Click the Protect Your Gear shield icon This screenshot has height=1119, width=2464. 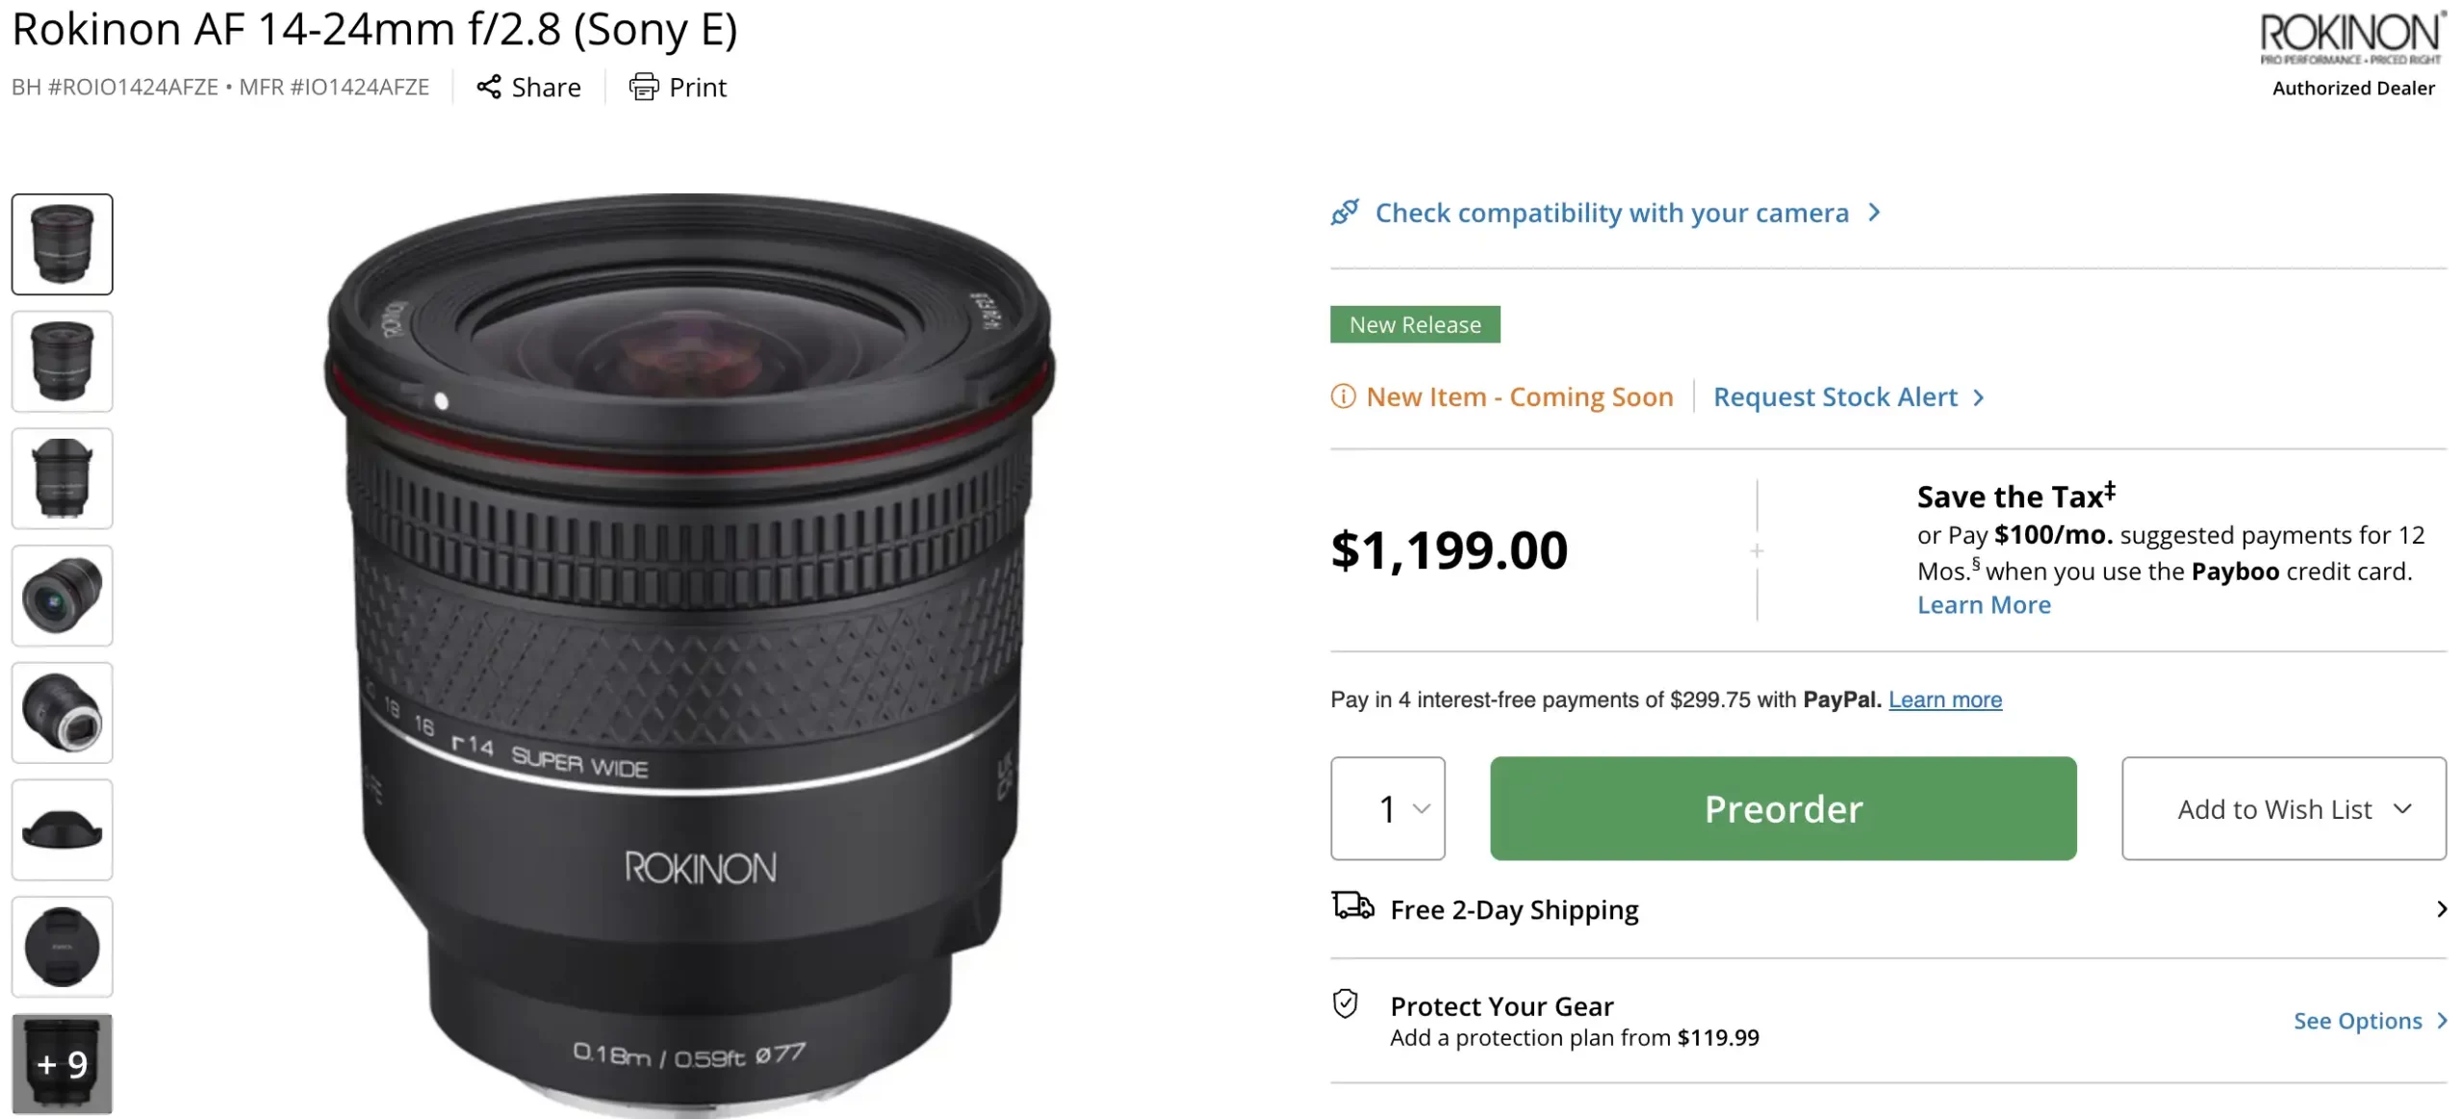(x=1345, y=1005)
